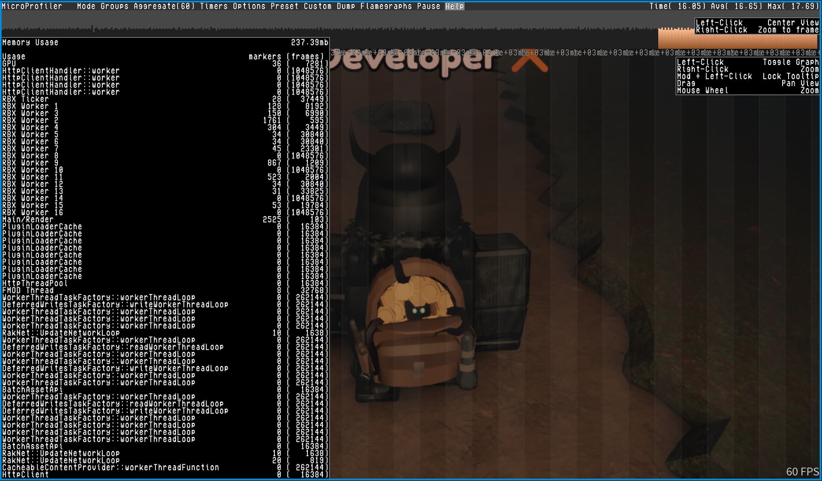Select the HttpThreadPool row

(x=165, y=283)
